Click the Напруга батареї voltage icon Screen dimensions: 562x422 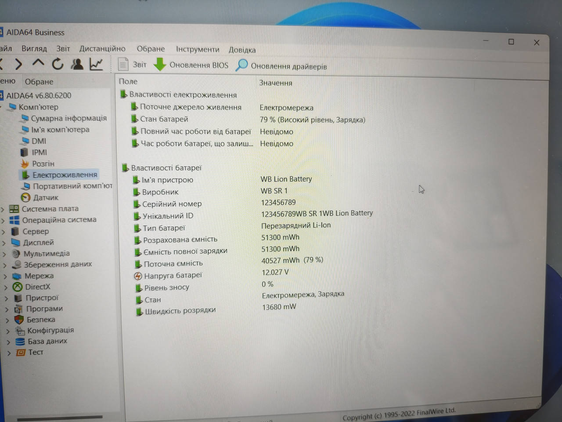[x=138, y=276]
